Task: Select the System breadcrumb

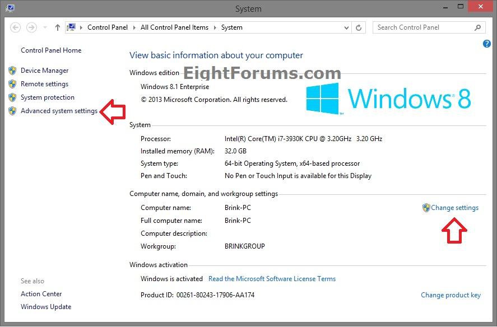Action: pos(232,27)
